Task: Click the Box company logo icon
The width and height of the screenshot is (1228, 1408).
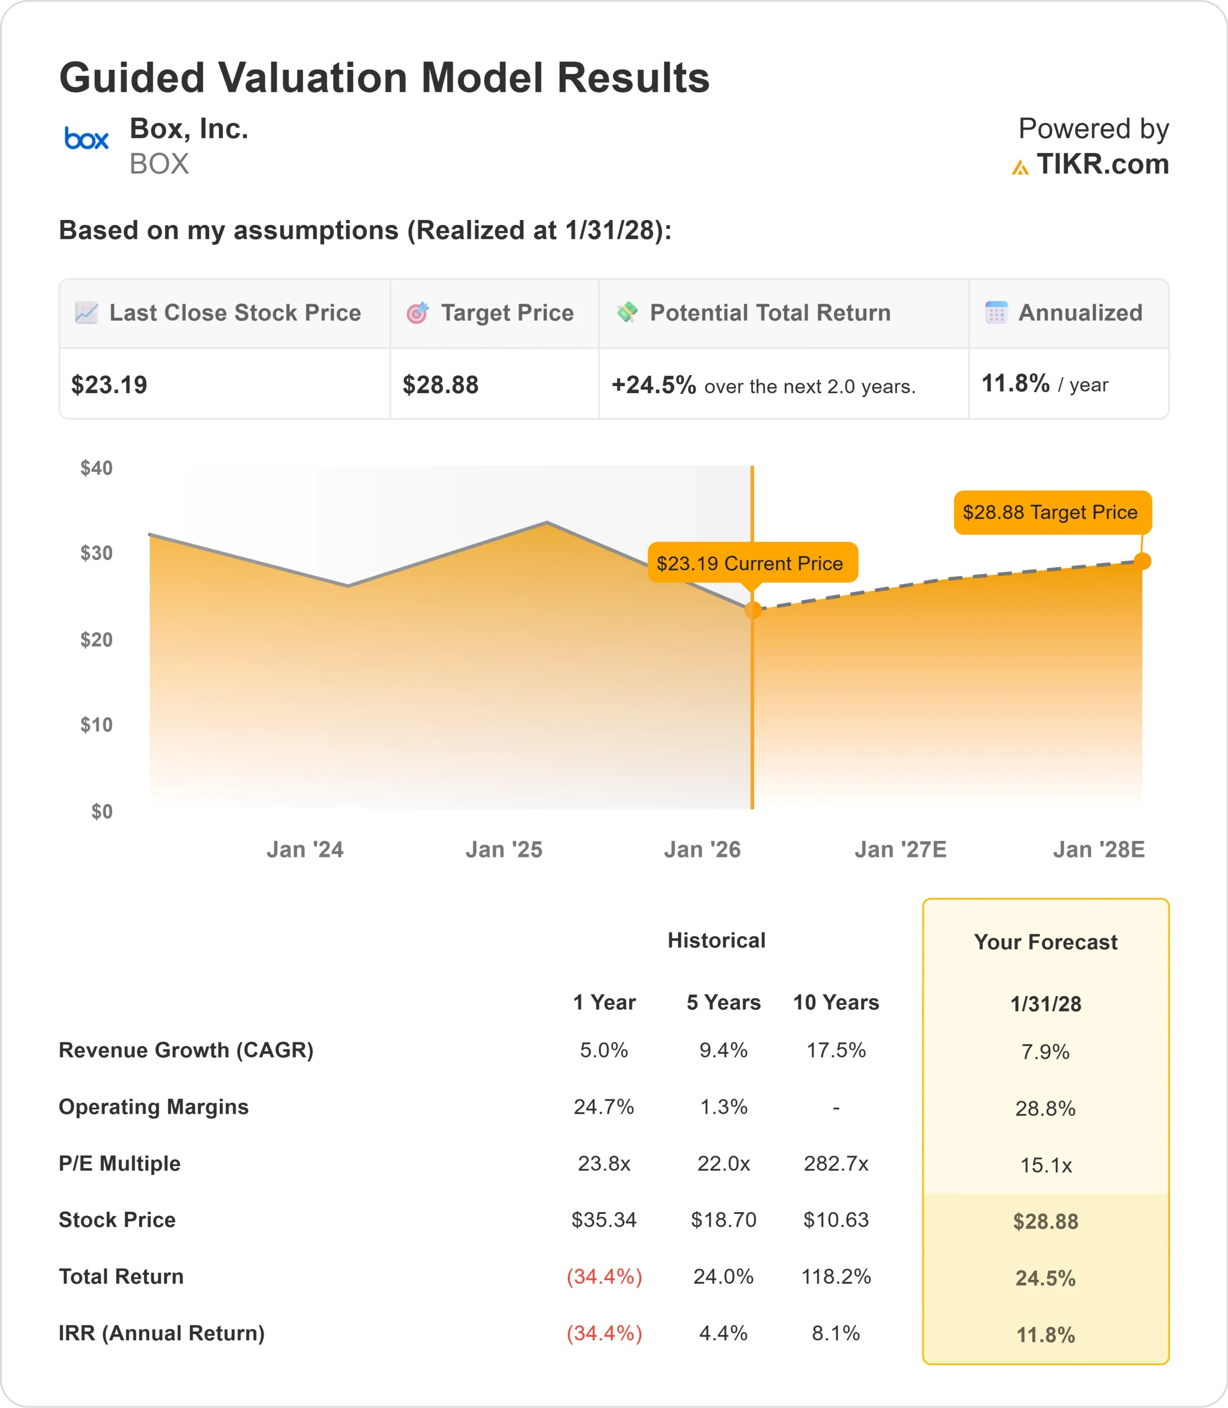Action: click(x=86, y=139)
